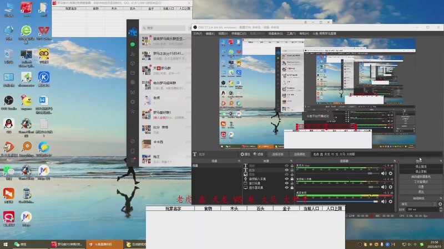Open WeChat contacts icon in sidebar

(133, 54)
